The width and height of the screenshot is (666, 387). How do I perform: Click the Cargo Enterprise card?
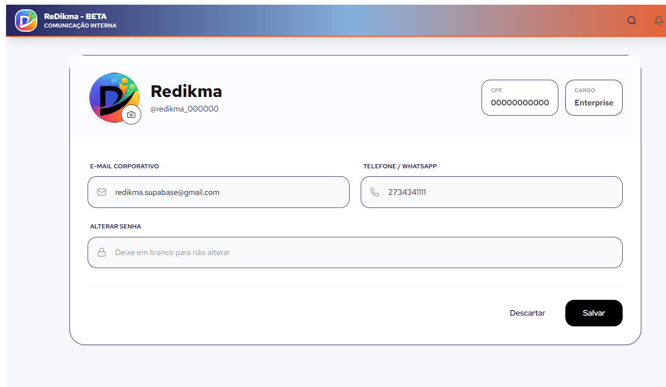click(x=594, y=97)
